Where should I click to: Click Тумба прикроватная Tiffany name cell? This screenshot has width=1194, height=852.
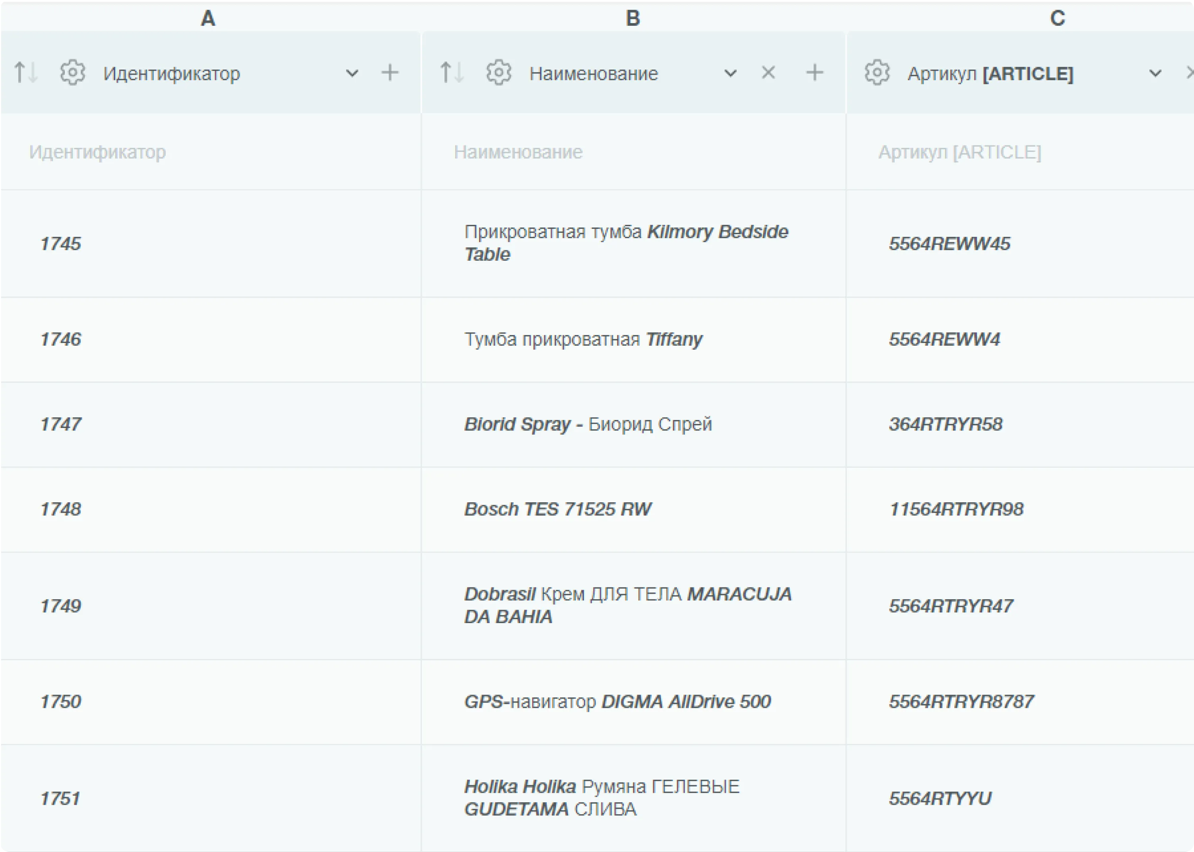coord(583,339)
